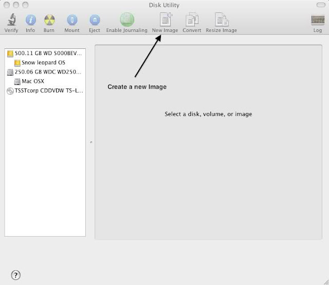Click the Mac OSX volume drive icon
This screenshot has width=329, height=285.
point(17,81)
